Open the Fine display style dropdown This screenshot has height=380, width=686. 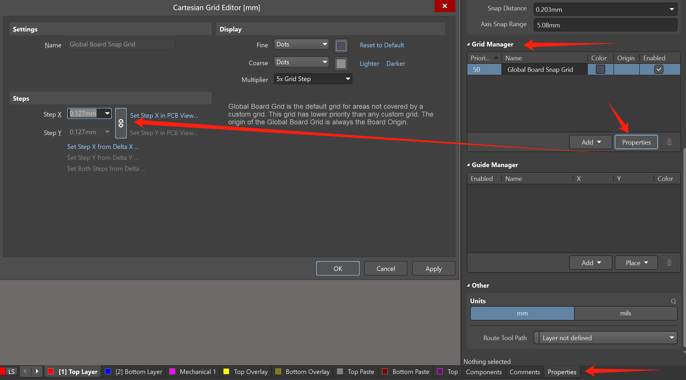[x=301, y=44]
